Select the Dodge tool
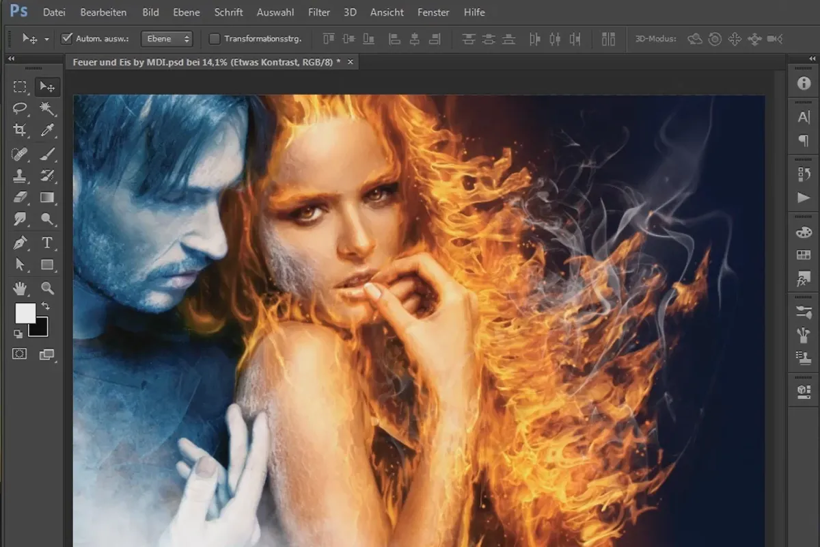Viewport: 820px width, 547px height. pyautogui.click(x=47, y=219)
